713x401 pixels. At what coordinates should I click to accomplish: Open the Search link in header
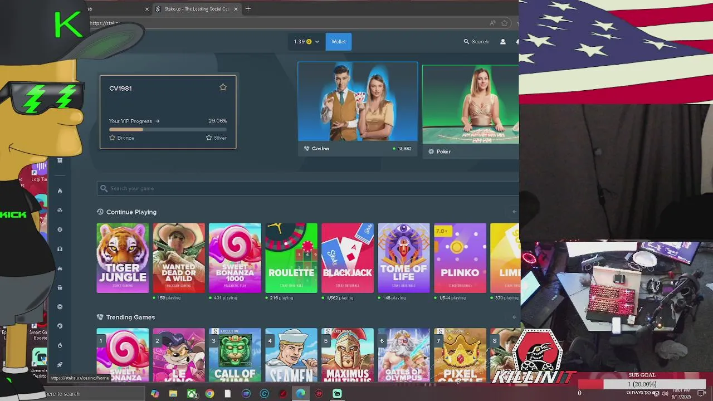(476, 42)
